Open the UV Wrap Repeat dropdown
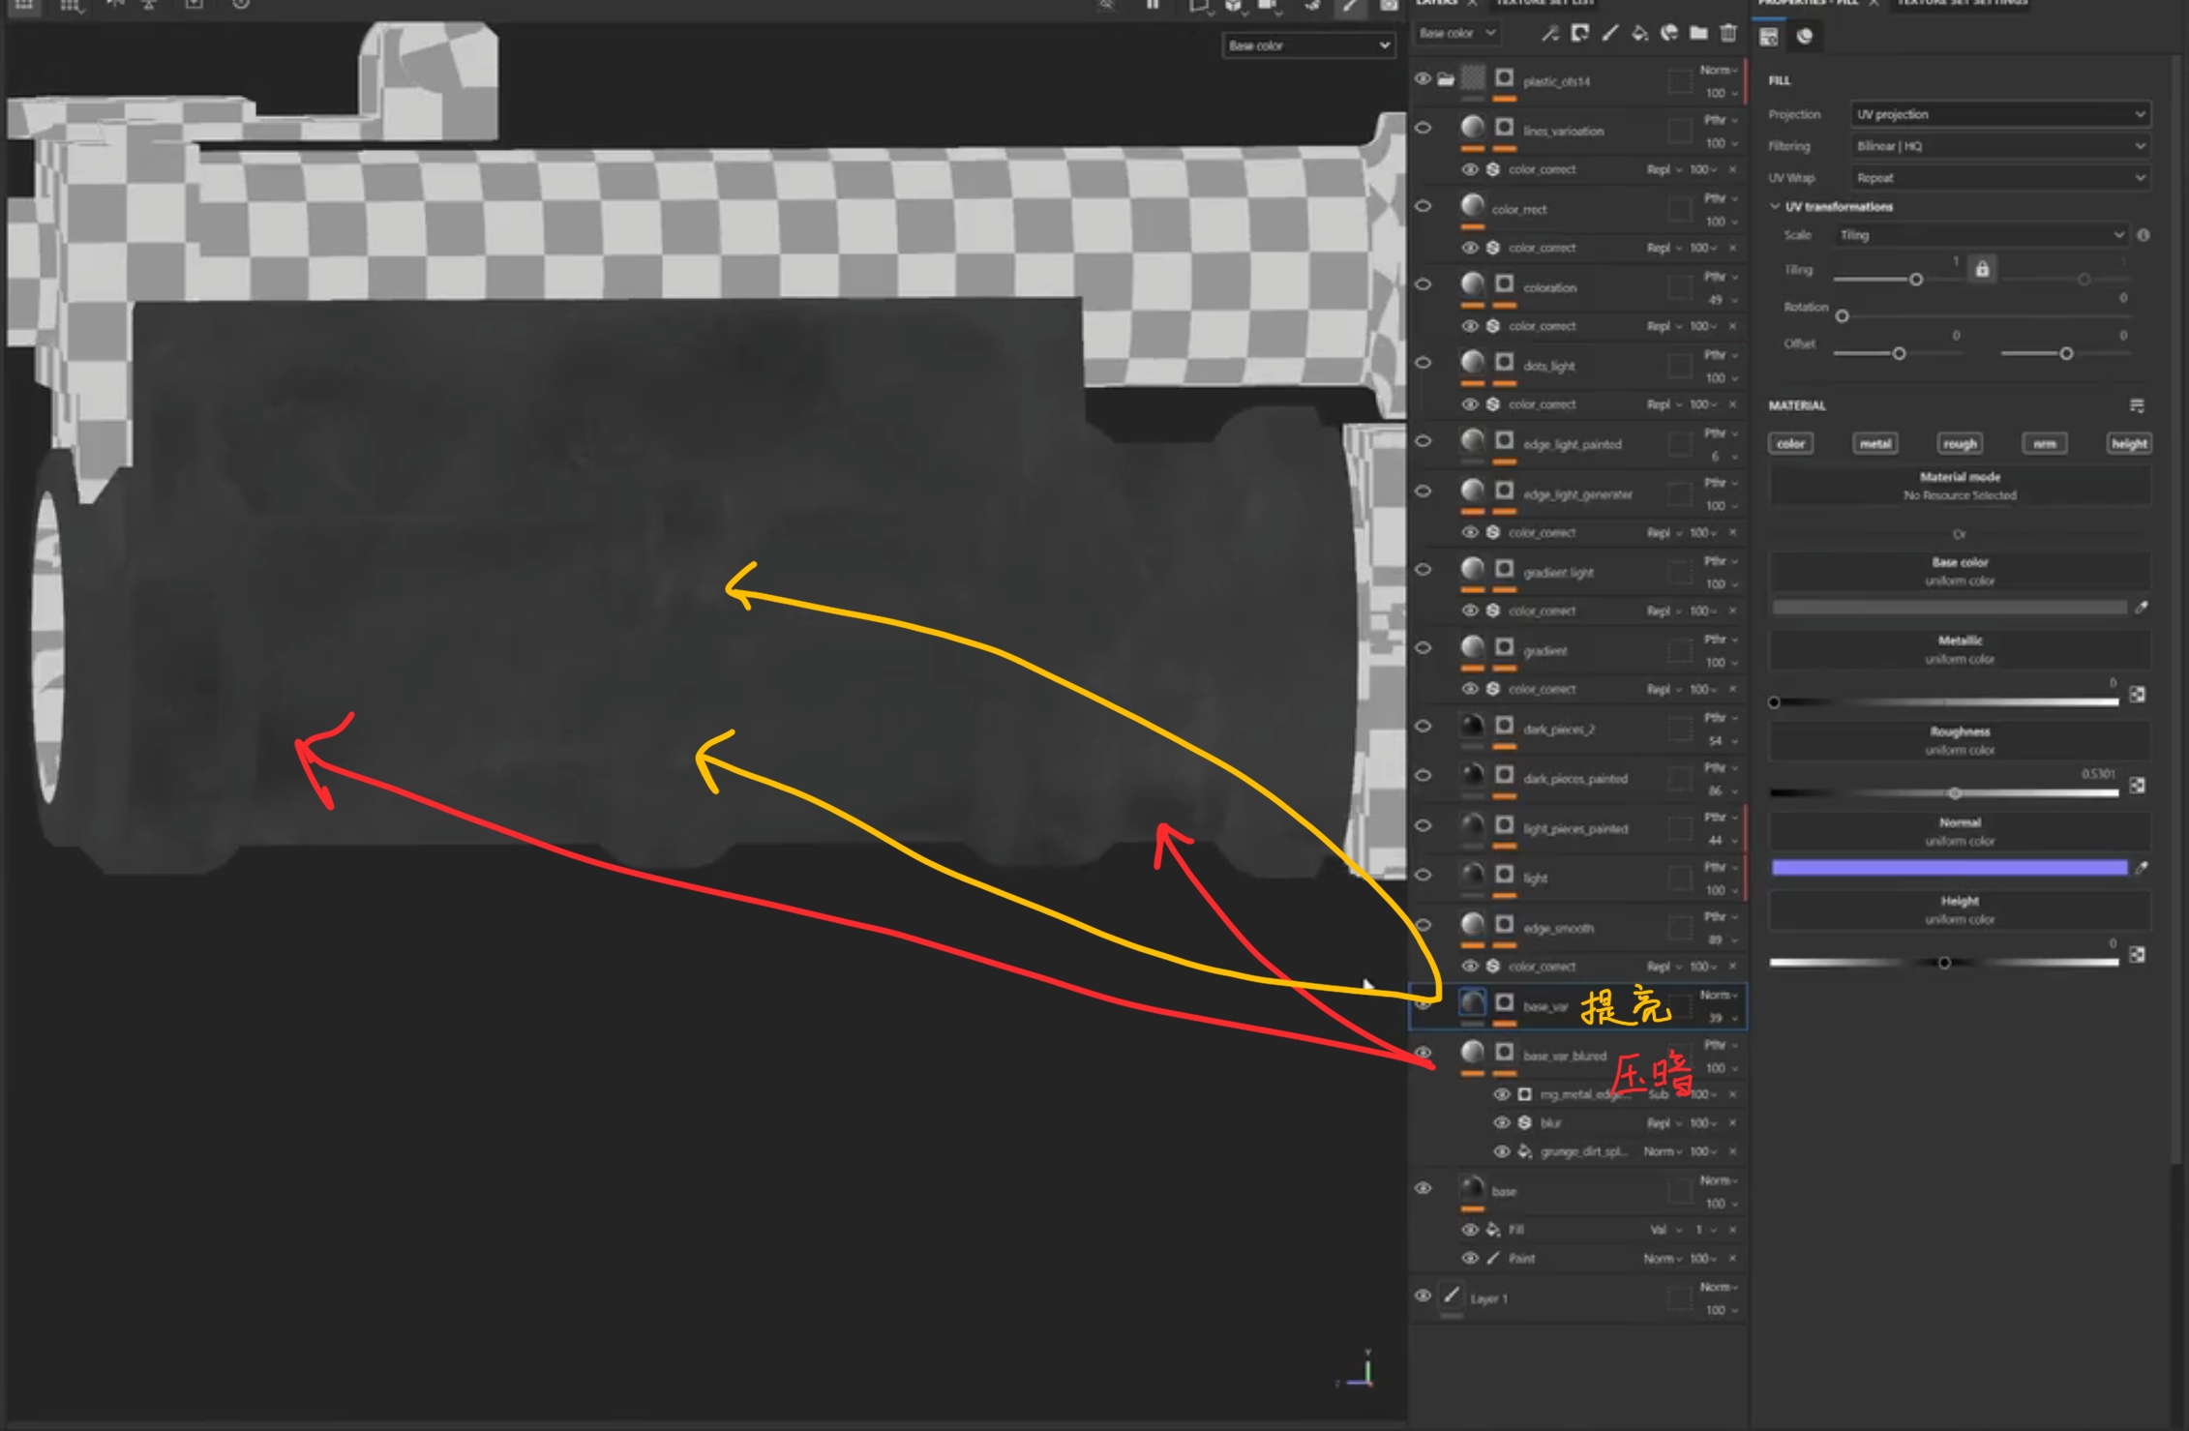This screenshot has height=1431, width=2189. pyautogui.click(x=2000, y=178)
